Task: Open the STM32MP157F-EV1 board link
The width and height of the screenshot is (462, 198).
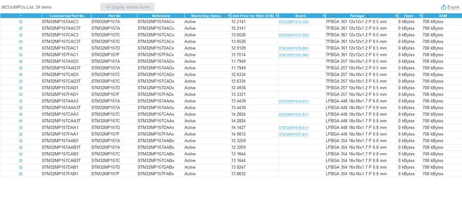Action: coord(294,134)
